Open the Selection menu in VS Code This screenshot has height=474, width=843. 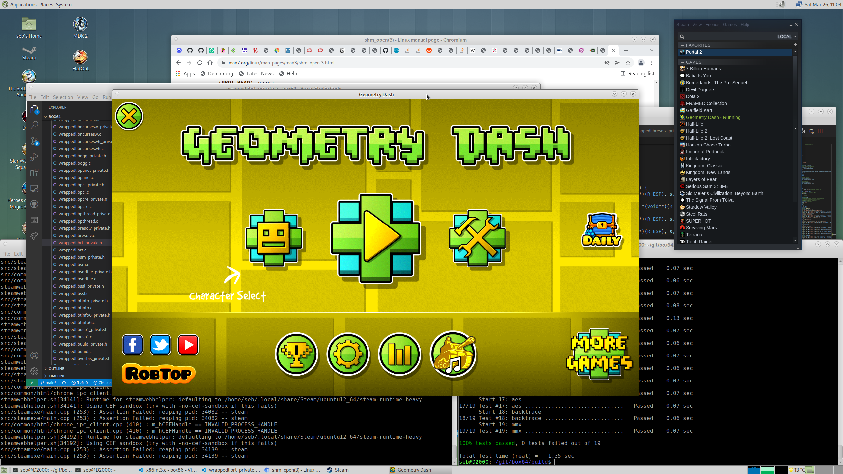(63, 97)
